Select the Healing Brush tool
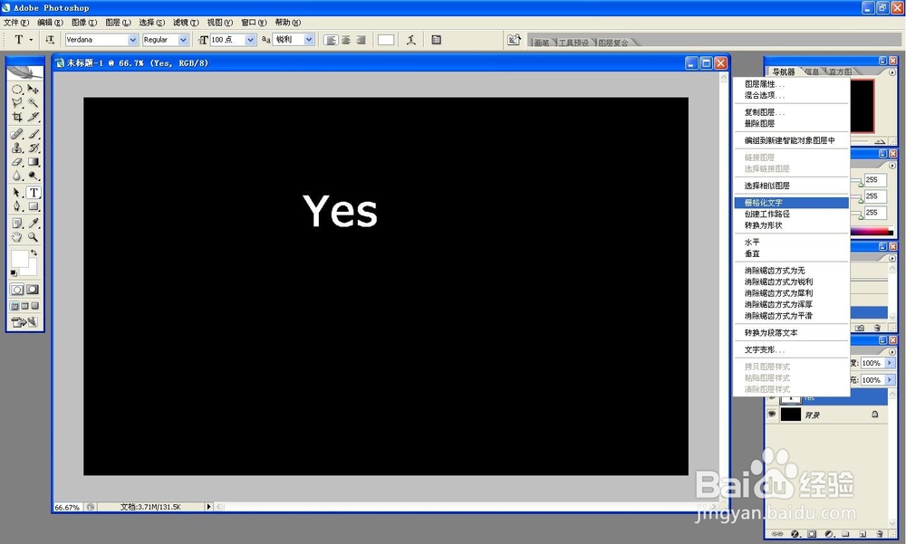 (16, 134)
